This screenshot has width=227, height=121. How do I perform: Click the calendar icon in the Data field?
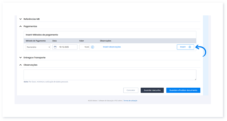55,47
